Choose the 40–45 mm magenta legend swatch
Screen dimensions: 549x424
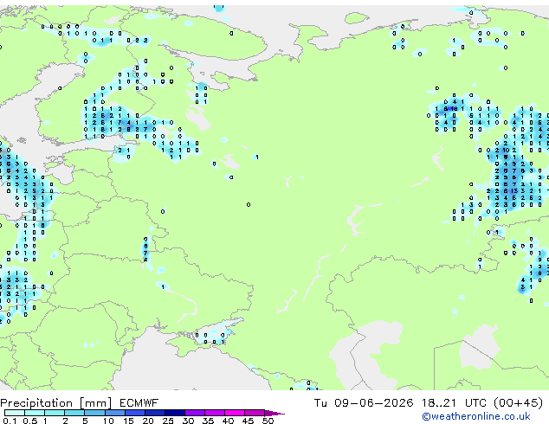point(235,413)
